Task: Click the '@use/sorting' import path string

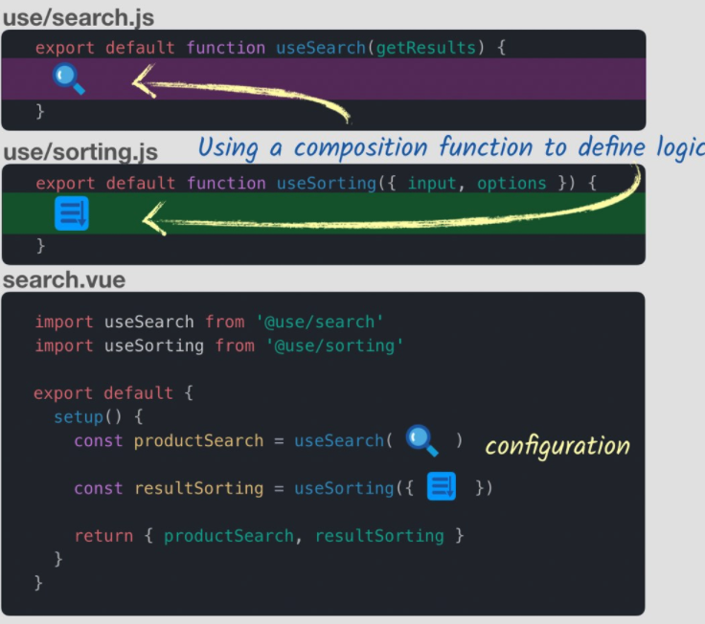Action: tap(334, 345)
